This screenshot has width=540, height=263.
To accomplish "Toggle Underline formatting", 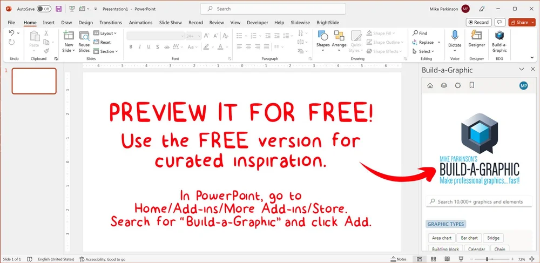I will tap(148, 47).
